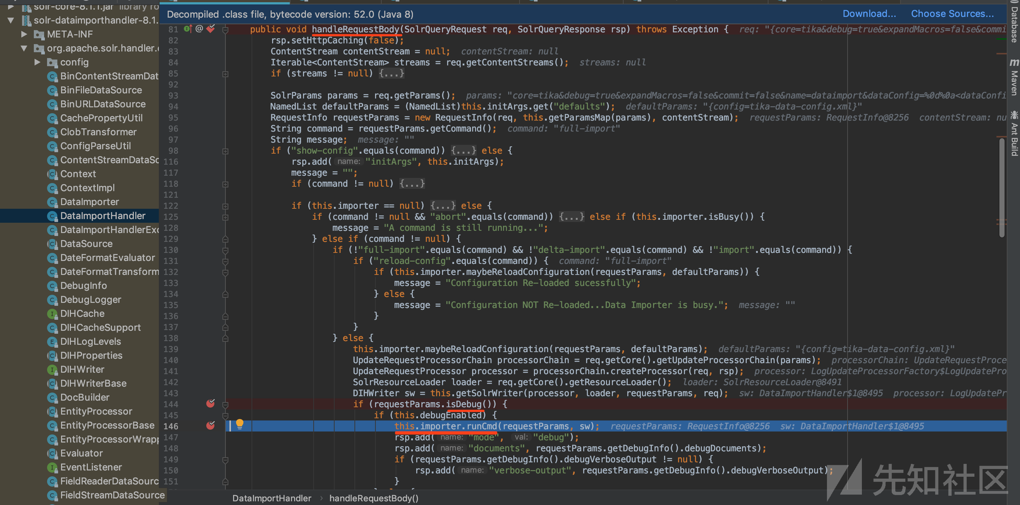Click the editor vertical scrollbar thumb

[x=1002, y=187]
